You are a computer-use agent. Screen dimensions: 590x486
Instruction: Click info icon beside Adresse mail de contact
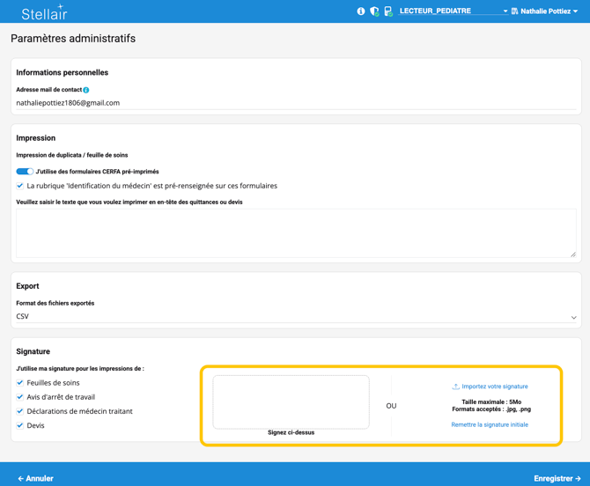[x=86, y=91]
